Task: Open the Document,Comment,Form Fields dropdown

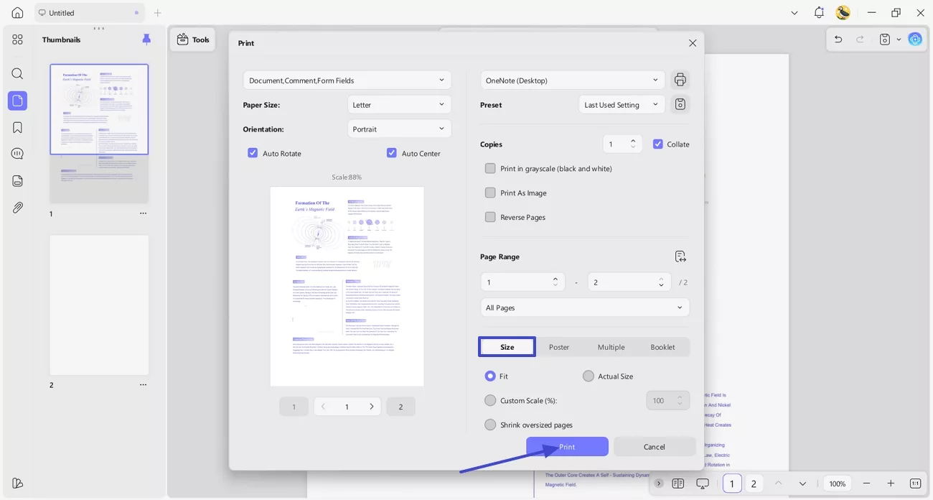Action: coord(347,80)
